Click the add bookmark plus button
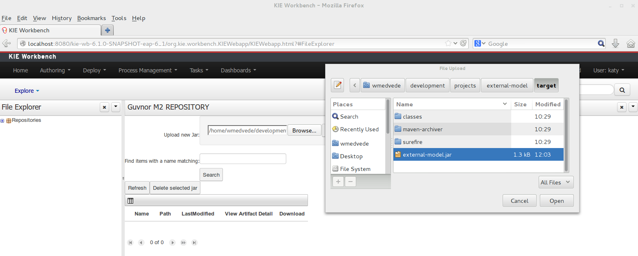This screenshot has width=638, height=256. tap(338, 182)
